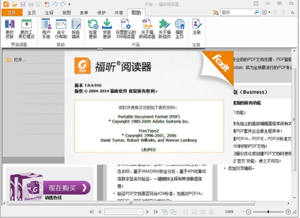Go to first page in status bar
300x218 pixels.
tap(92, 212)
